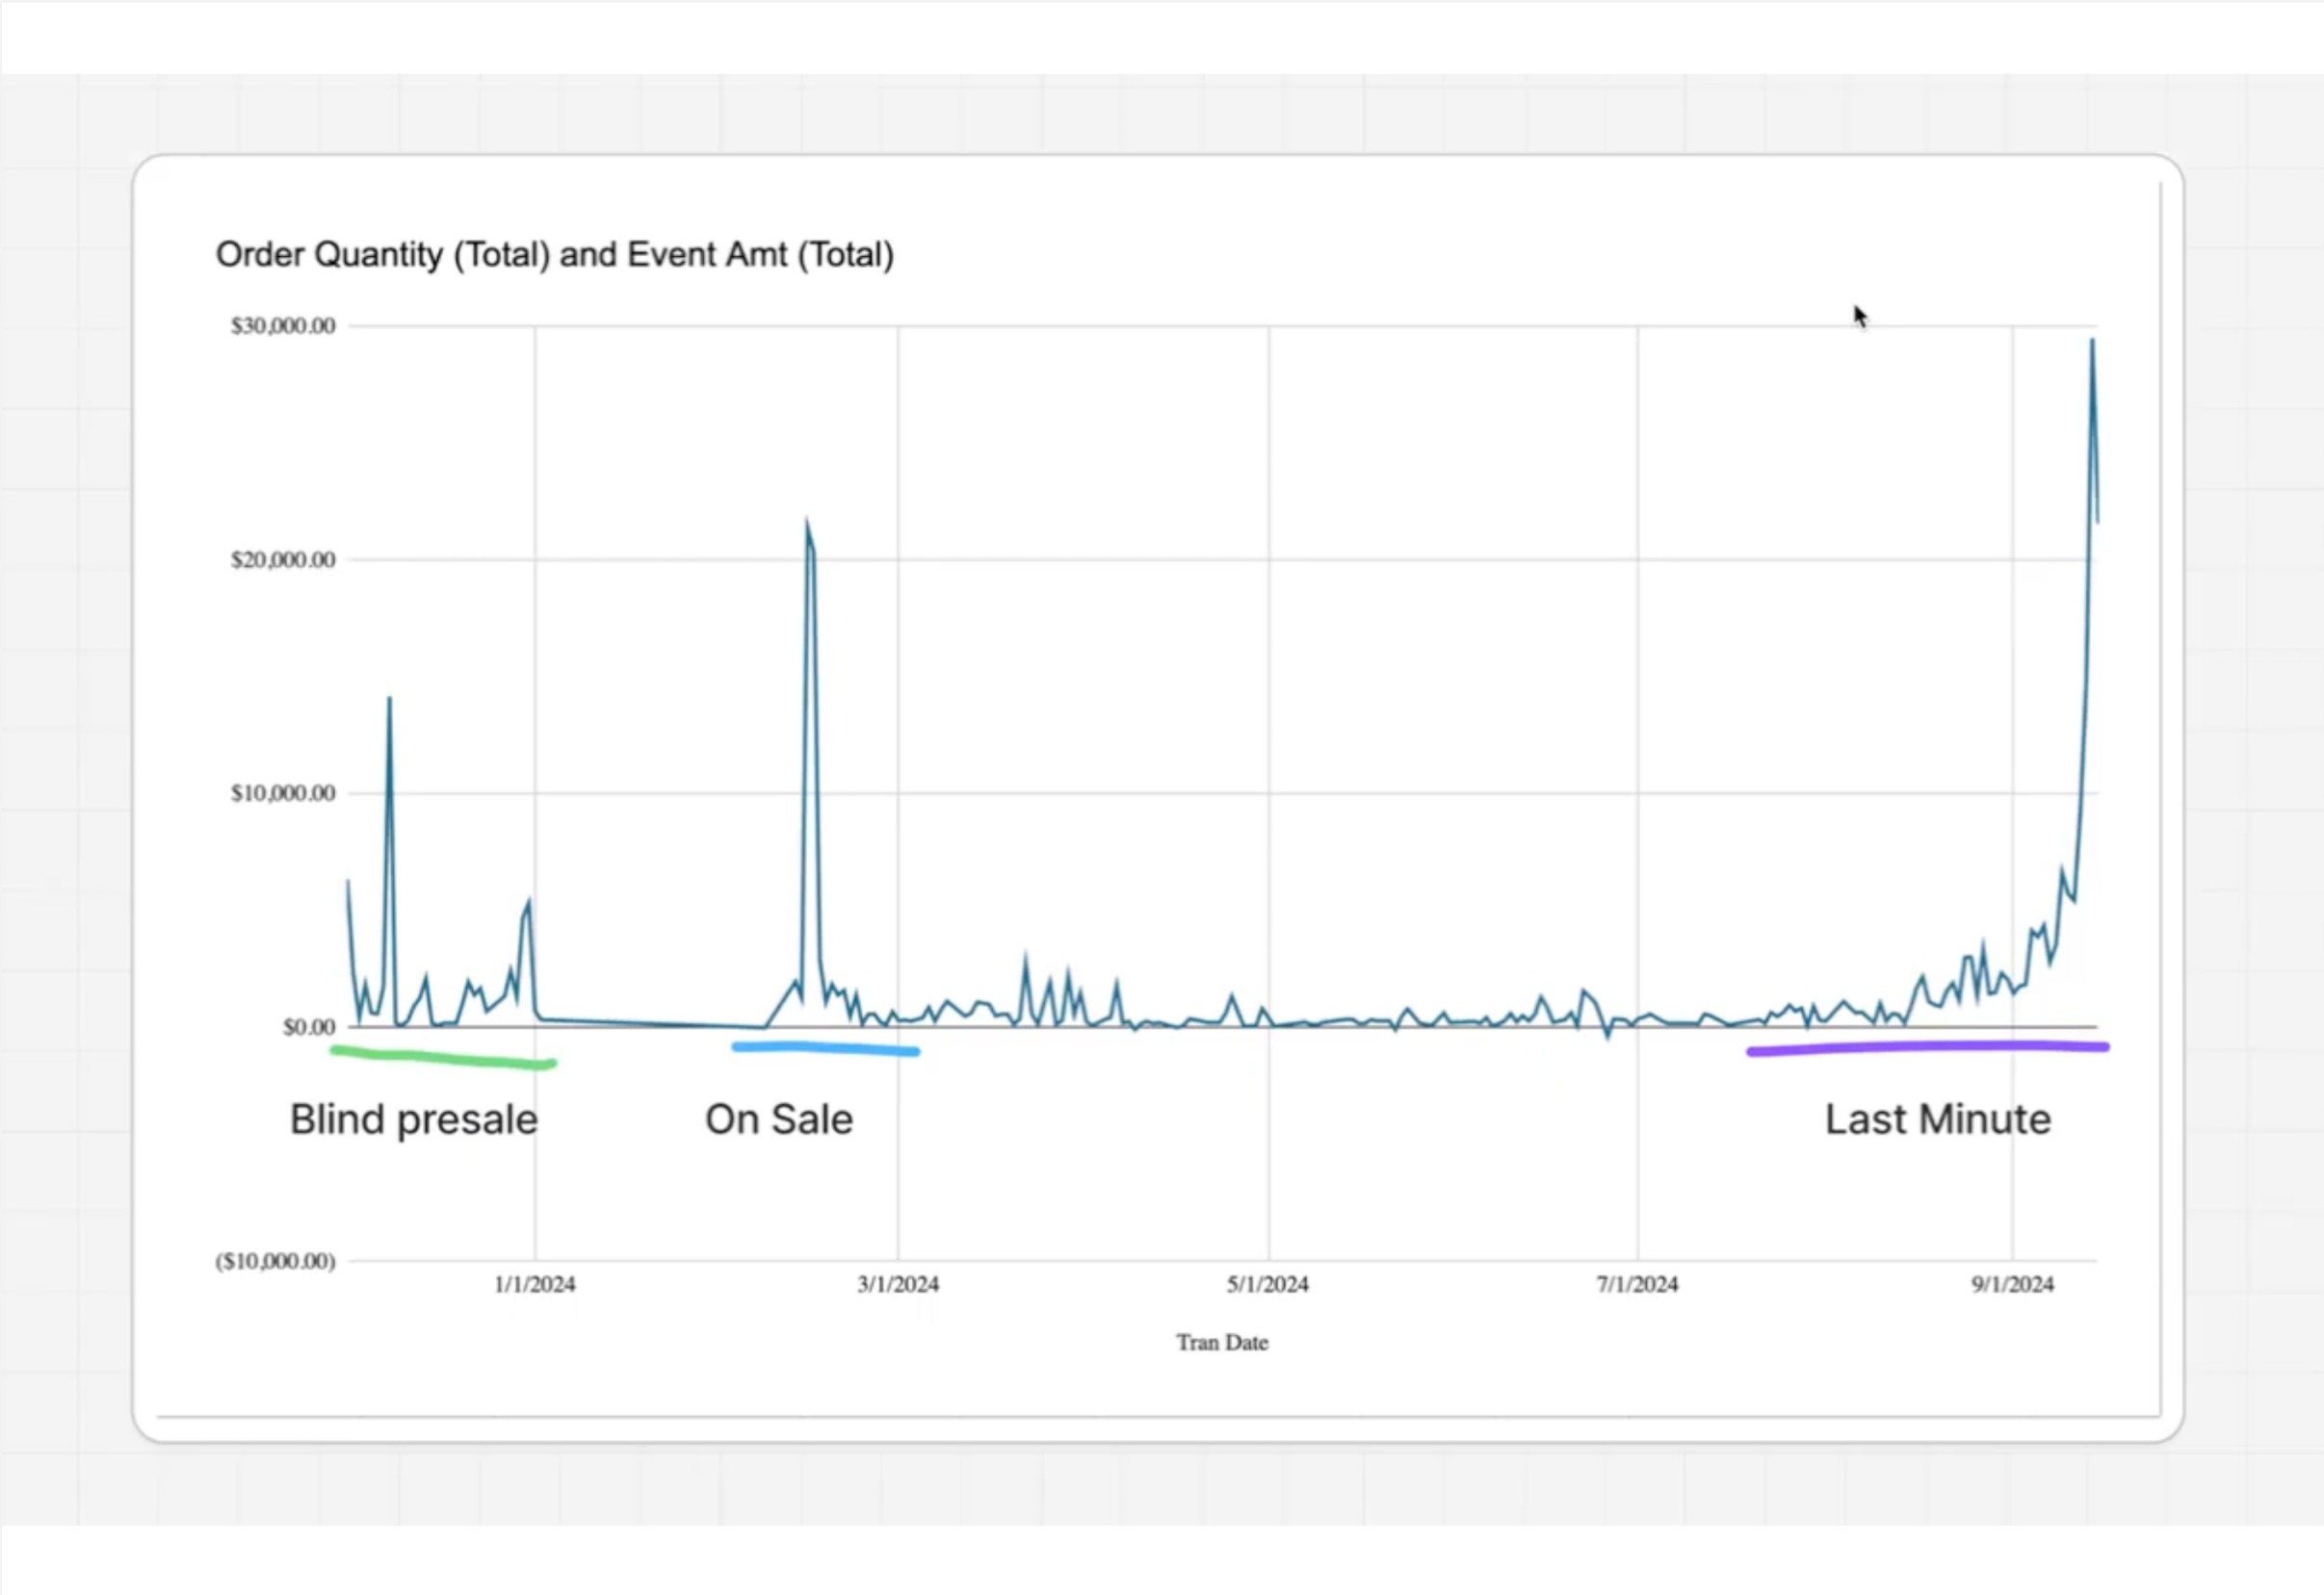Click the $0.00 y-axis label
The image size is (2324, 1595).
pos(309,1027)
